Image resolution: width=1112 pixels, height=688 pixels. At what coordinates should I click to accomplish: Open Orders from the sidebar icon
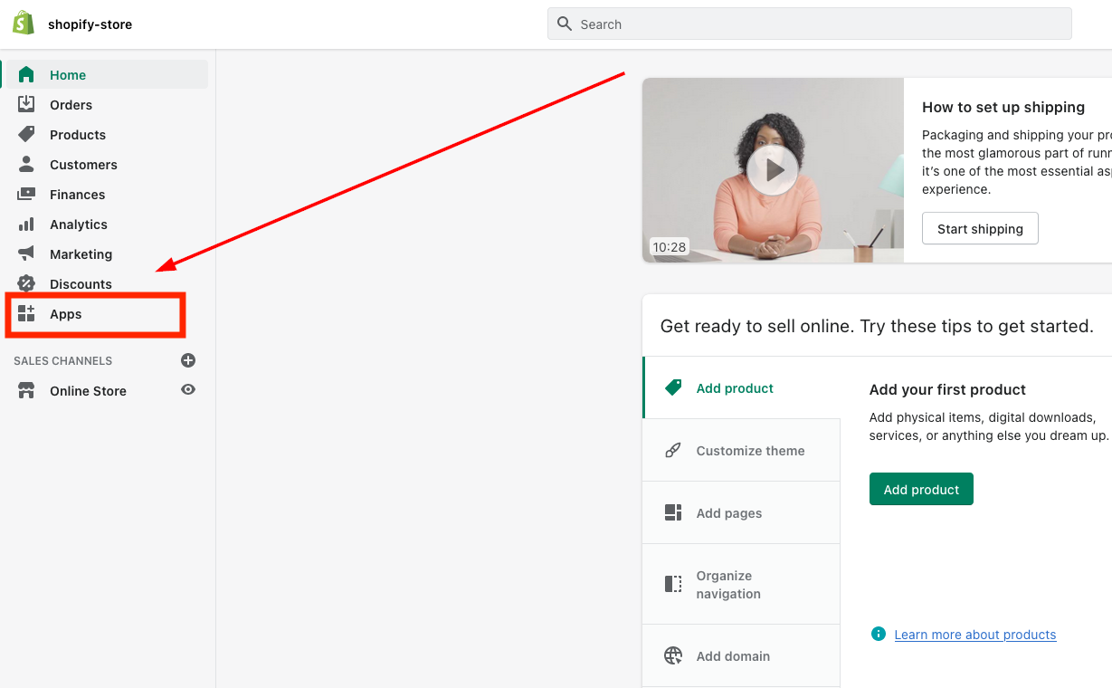click(x=26, y=104)
